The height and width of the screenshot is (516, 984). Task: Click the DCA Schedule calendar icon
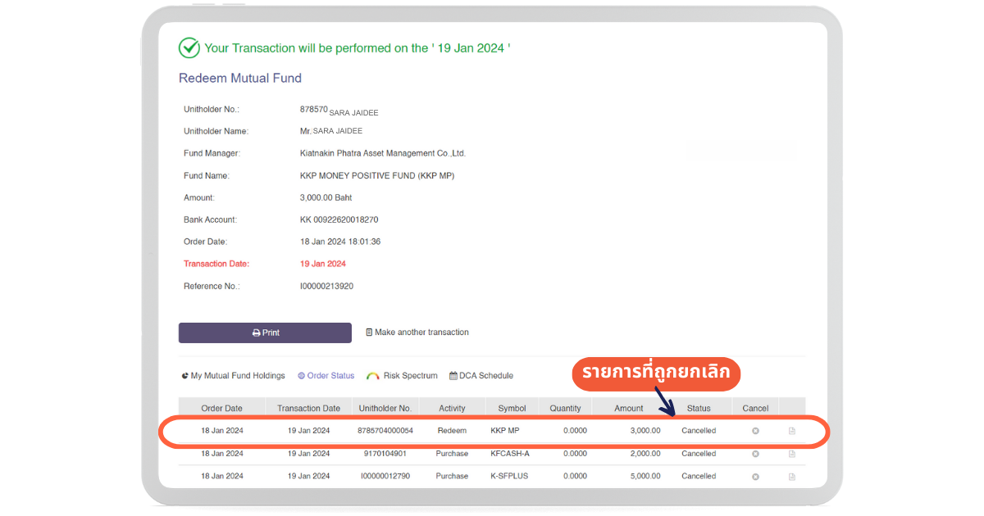pos(453,376)
